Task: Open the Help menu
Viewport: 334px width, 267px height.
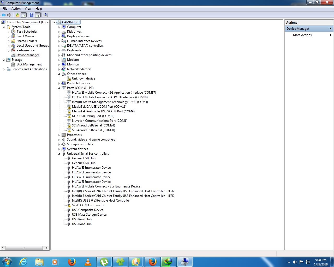Action: coord(39,9)
